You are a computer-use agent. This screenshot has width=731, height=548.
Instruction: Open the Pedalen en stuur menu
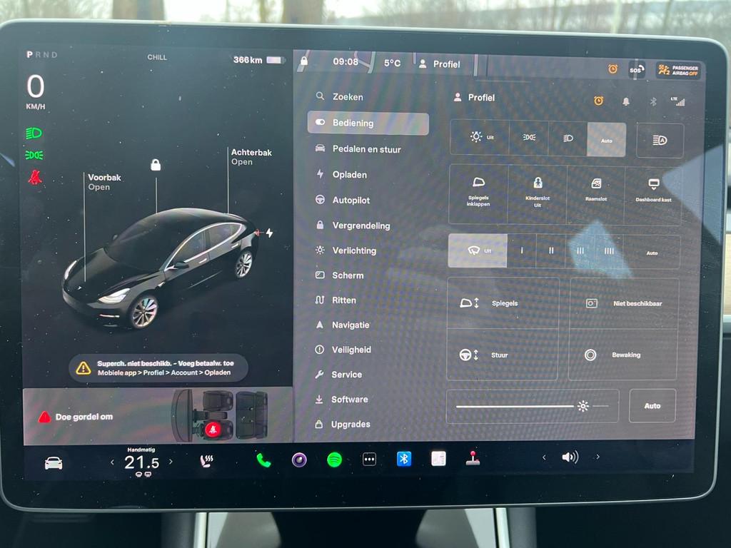(x=366, y=149)
